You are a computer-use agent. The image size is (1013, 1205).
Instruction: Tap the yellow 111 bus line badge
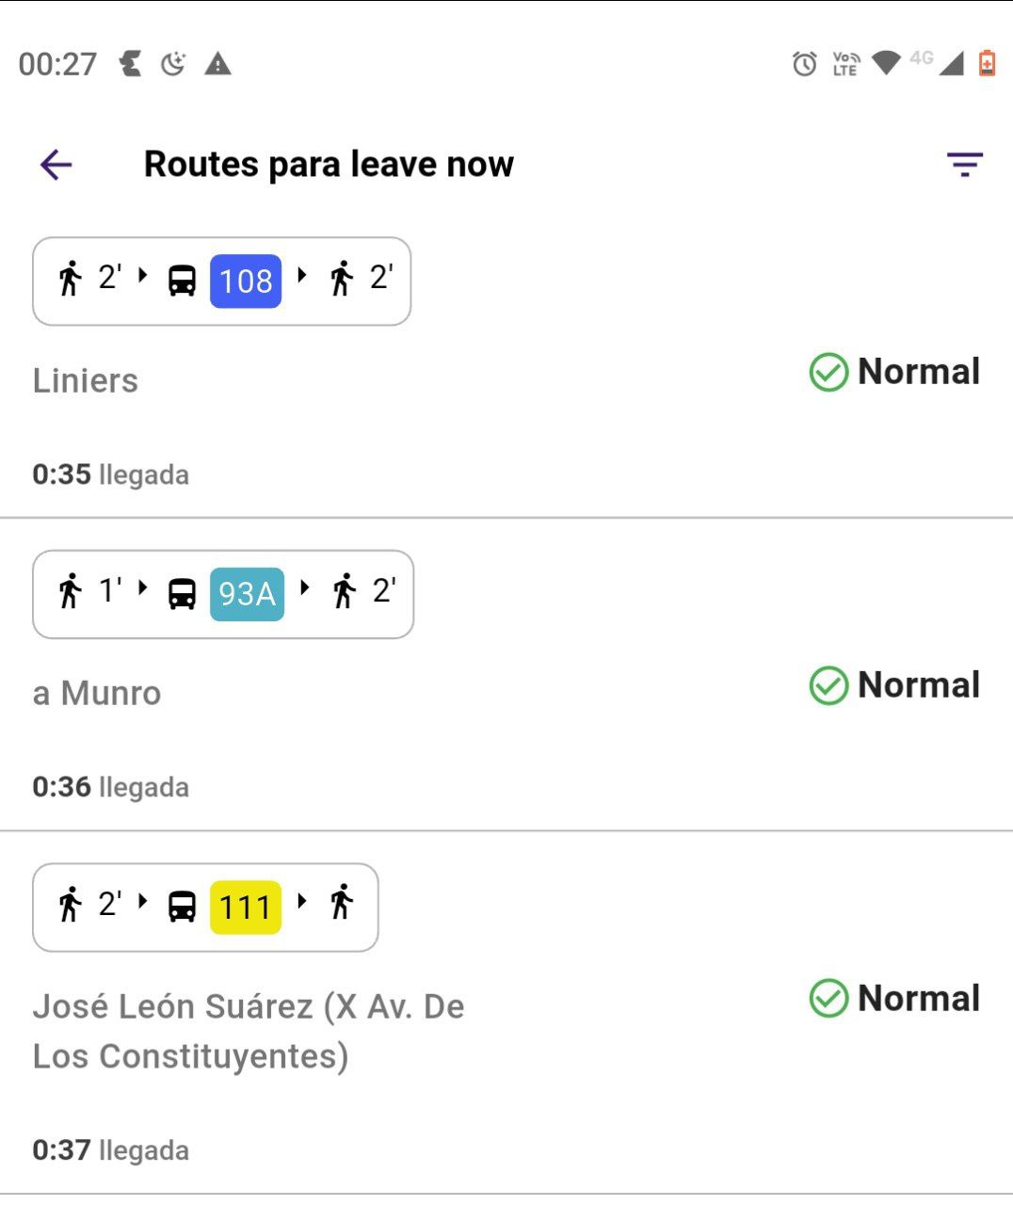coord(246,908)
